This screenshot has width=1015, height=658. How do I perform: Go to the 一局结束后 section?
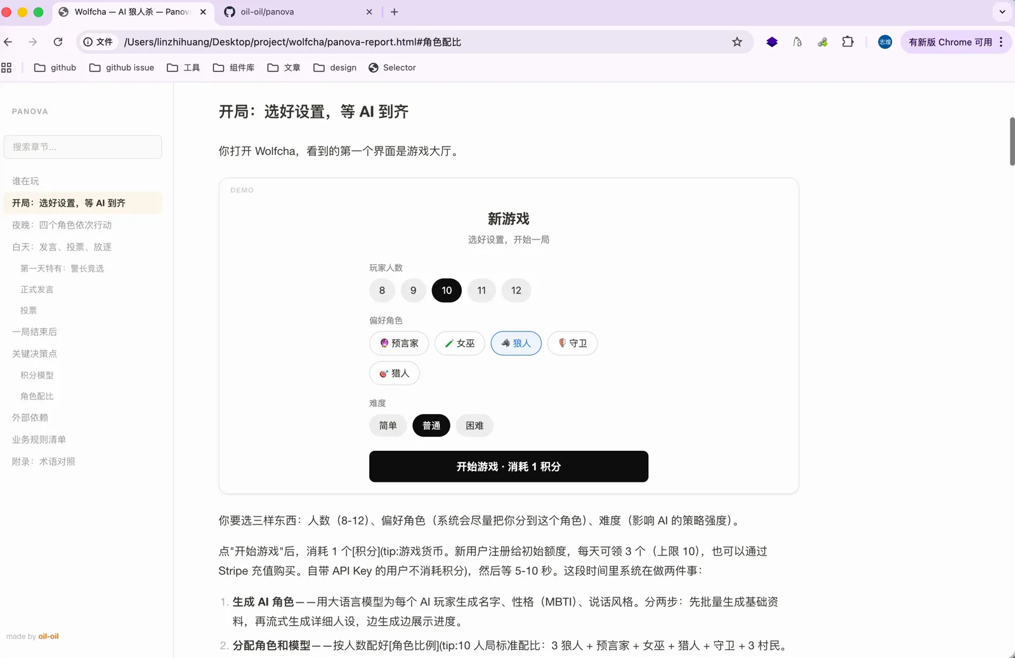point(34,332)
